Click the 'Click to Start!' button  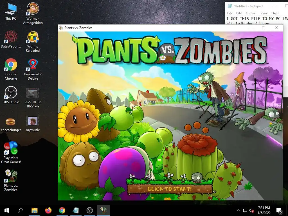point(170,189)
